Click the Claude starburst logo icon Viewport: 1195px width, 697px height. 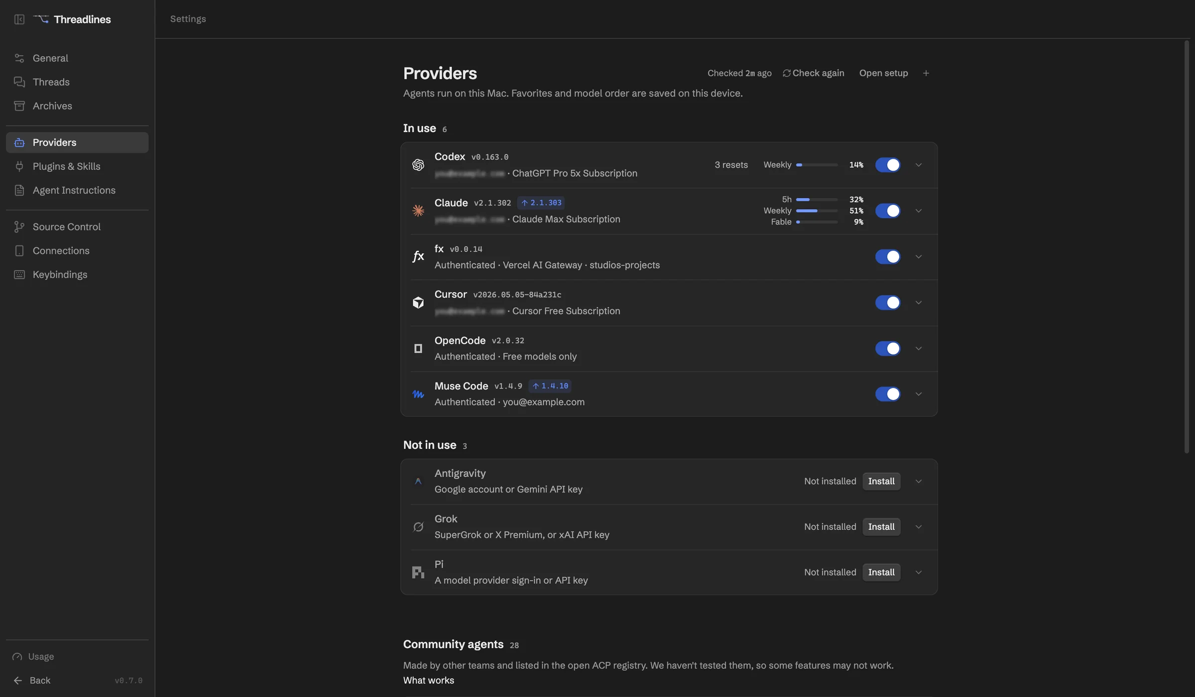pyautogui.click(x=418, y=210)
